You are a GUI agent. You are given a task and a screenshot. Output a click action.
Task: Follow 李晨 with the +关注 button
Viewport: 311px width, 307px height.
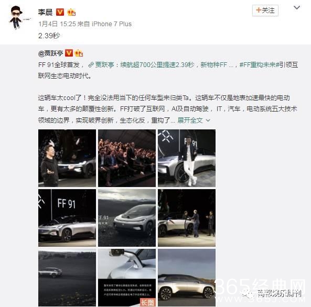tap(265, 10)
